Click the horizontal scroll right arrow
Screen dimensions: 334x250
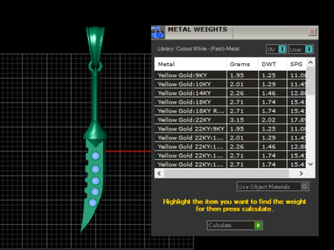tap(301, 174)
